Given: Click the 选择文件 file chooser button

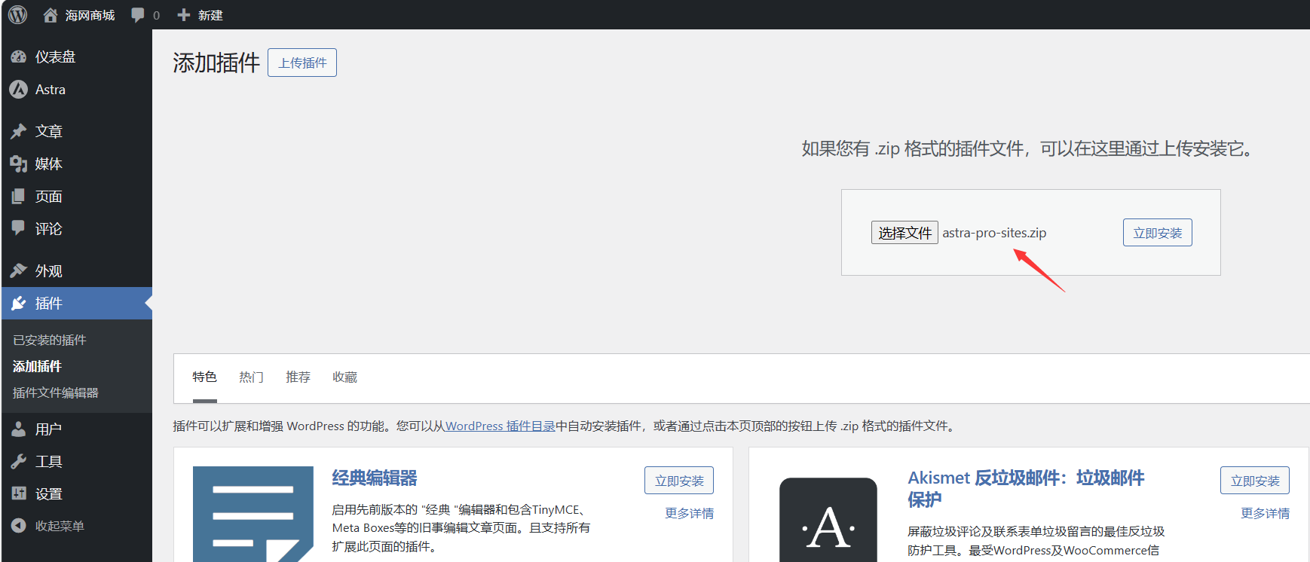Looking at the screenshot, I should click(x=904, y=233).
